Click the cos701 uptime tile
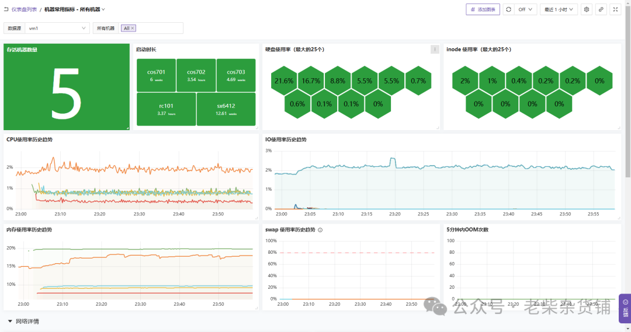631x332 pixels. (156, 75)
